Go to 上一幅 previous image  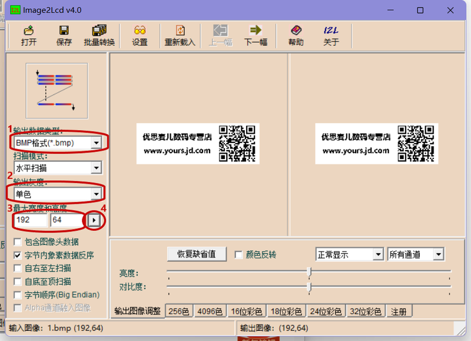(x=220, y=36)
